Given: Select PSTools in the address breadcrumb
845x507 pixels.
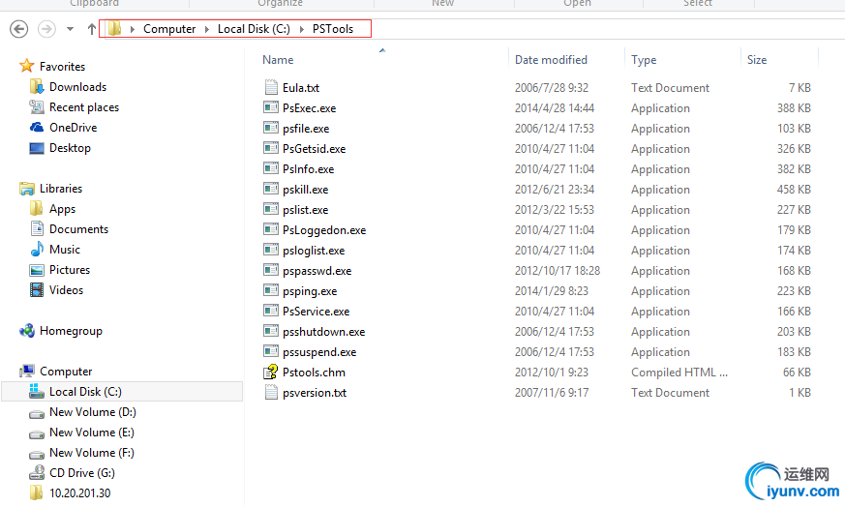Looking at the screenshot, I should (x=333, y=29).
